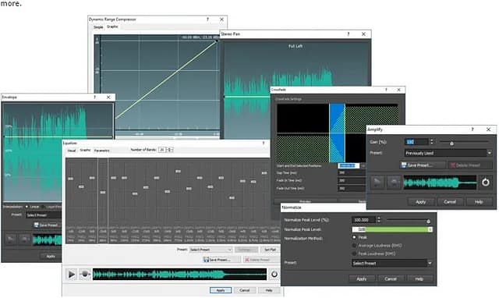Close the Dynamic Range Compressor window
Viewport: 499px width, 298px height.
221,20
